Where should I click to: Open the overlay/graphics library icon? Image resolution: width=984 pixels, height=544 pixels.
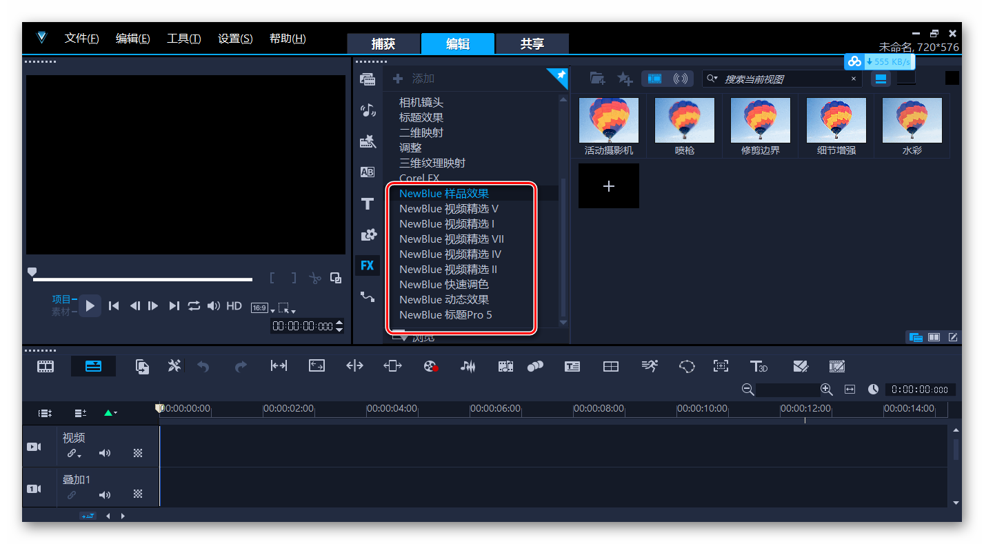point(368,234)
